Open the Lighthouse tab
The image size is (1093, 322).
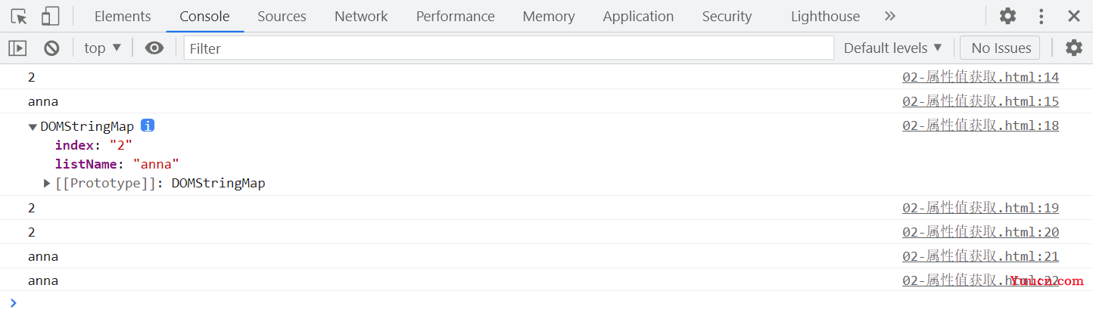point(825,16)
